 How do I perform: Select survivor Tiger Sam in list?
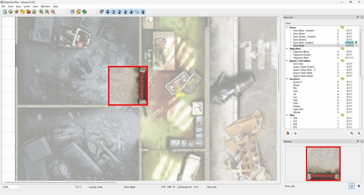[298, 109]
